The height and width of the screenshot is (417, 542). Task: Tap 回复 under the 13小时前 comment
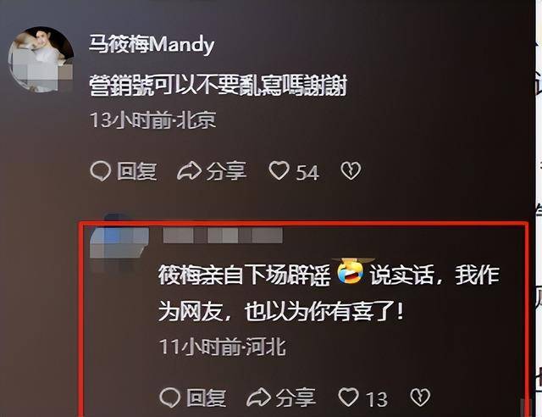click(137, 171)
